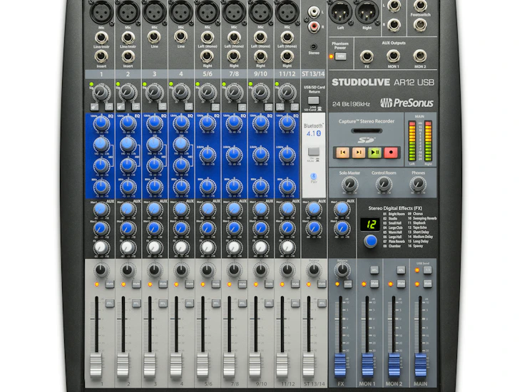Click the FX channel balance knob
This screenshot has width=522, height=392.
342,269
